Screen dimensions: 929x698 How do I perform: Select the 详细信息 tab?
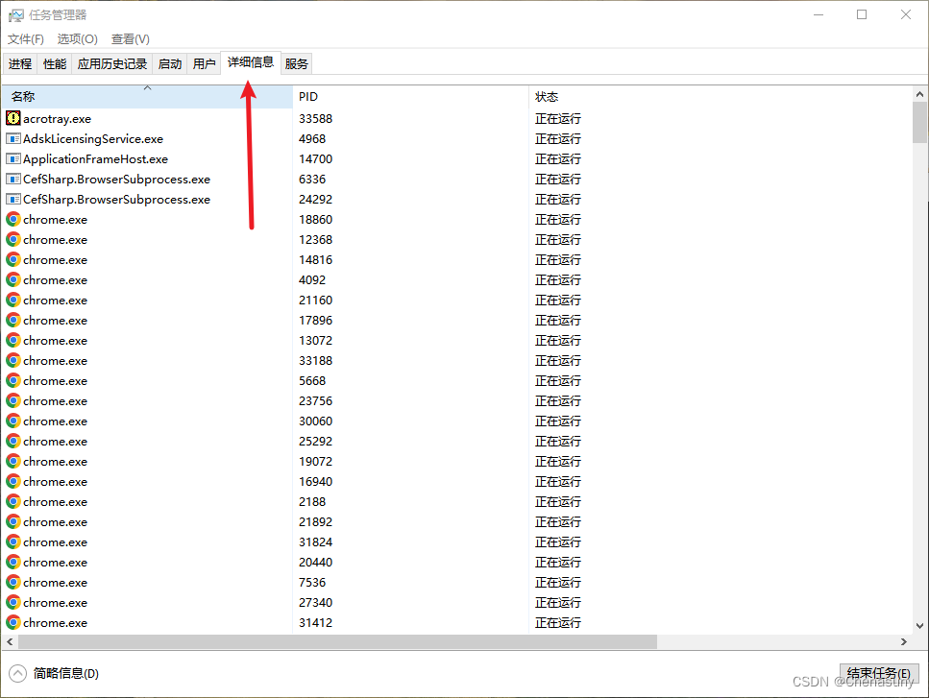coord(251,62)
